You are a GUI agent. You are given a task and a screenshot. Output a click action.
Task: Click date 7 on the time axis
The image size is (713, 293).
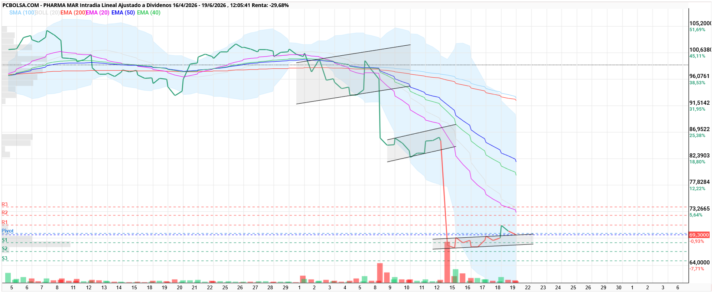[x=42, y=287]
